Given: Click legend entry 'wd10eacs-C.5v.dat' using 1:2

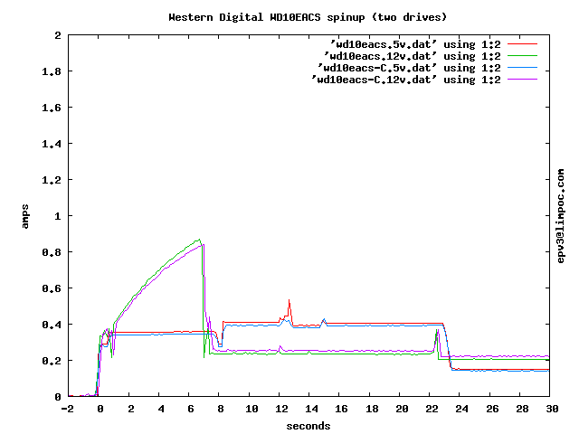Looking at the screenshot, I should click(x=410, y=69).
